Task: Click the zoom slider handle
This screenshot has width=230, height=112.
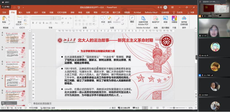Action: (x=174, y=108)
